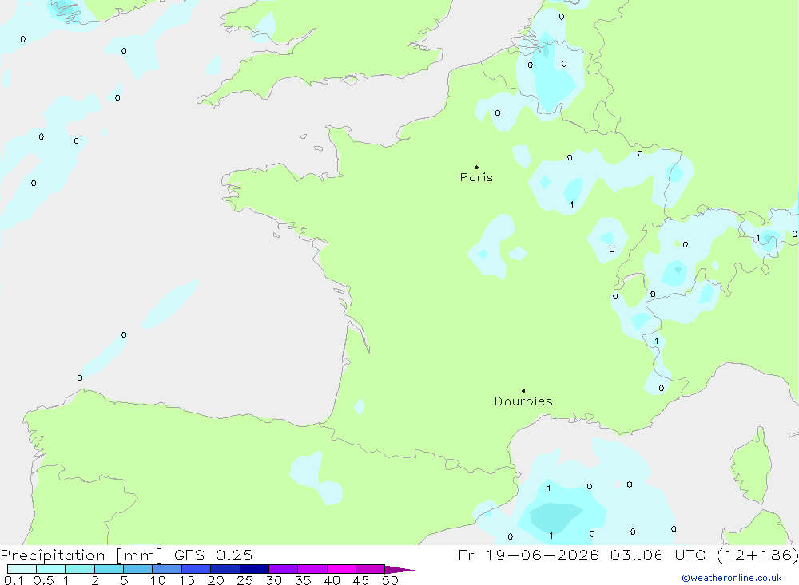Screen dimensions: 799x585
Task: Click the 10–15 mm legend color swatch
Action: [167, 569]
